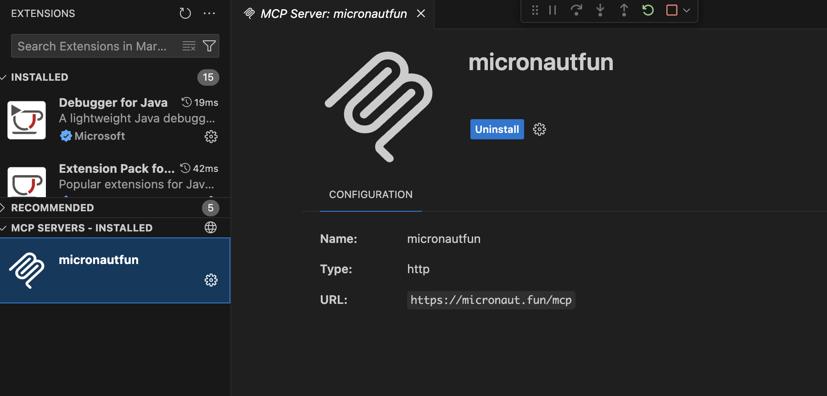This screenshot has width=827, height=396.
Task: Uninstall the micronautfun MCP server
Action: (x=497, y=129)
